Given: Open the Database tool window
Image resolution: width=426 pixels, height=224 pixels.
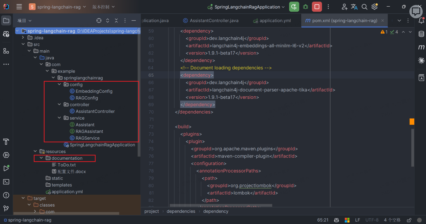Looking at the screenshot, I should [421, 34].
